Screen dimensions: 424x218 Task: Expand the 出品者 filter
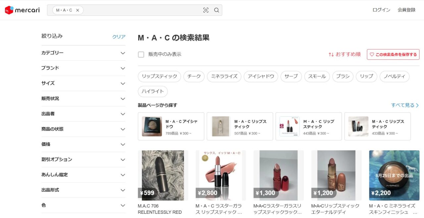[83, 114]
